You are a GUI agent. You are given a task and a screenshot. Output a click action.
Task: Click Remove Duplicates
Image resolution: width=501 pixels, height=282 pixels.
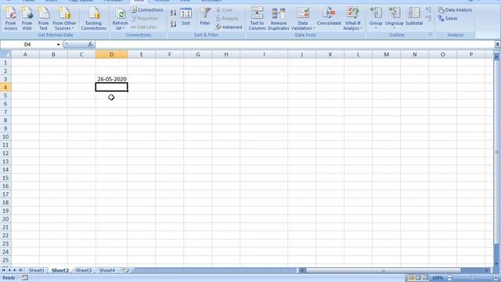point(279,19)
